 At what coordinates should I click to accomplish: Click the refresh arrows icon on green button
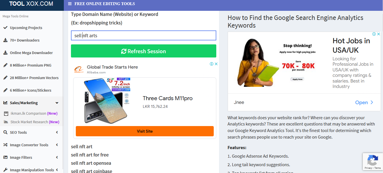coord(124,51)
